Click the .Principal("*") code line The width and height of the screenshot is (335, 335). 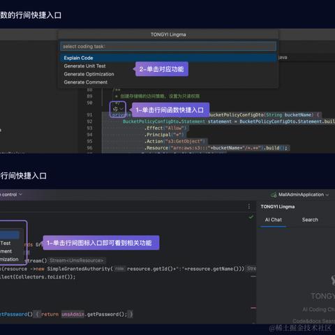coord(165,135)
